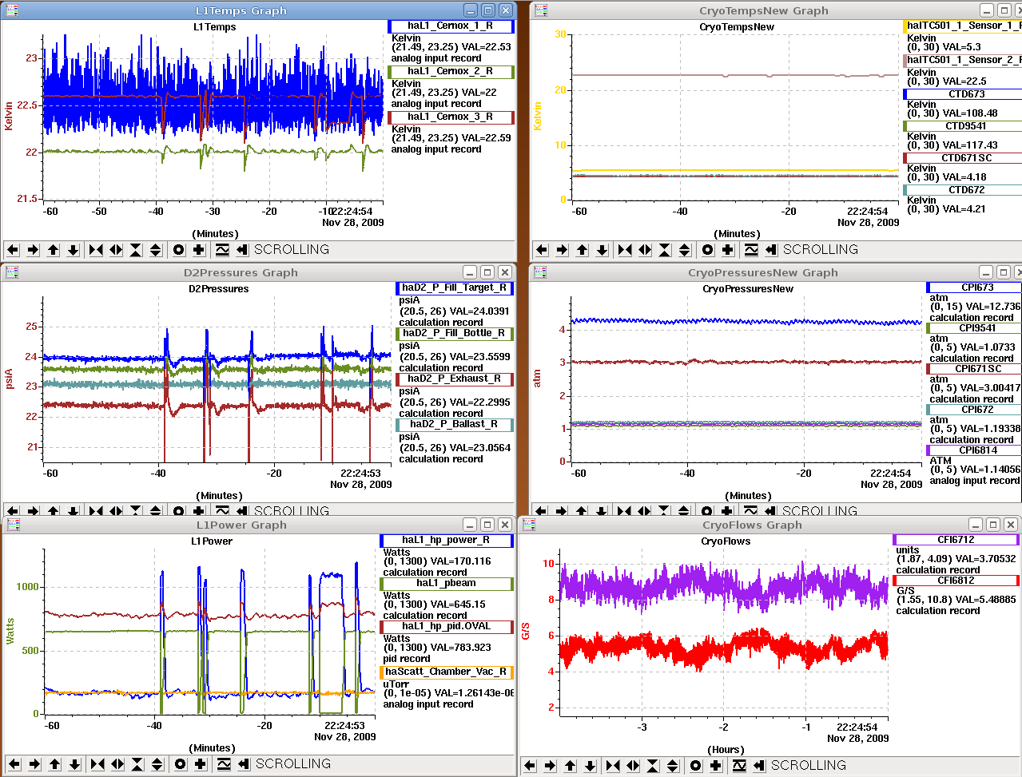Pan up in the CryoTempsNew Graph toolbar

[583, 250]
